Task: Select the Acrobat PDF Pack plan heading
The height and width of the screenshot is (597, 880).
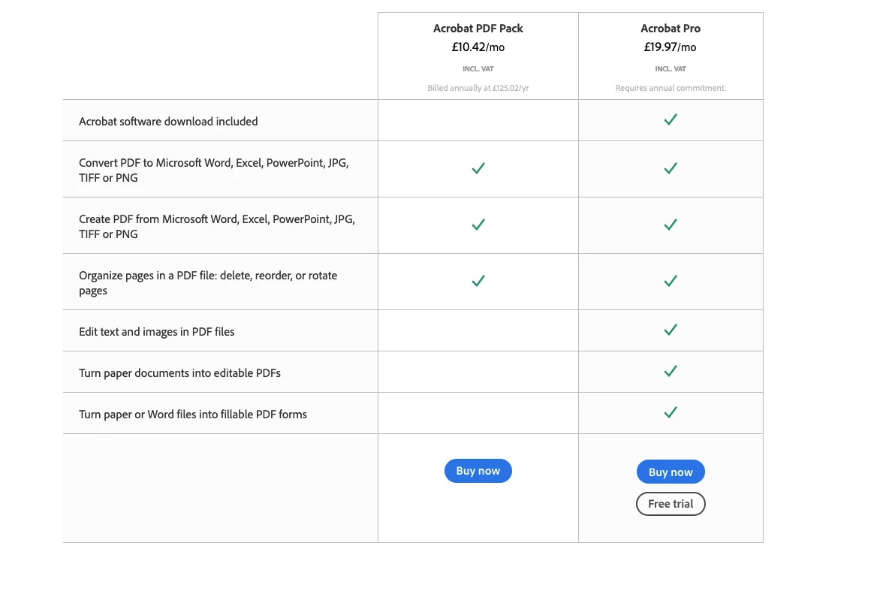Action: click(478, 28)
